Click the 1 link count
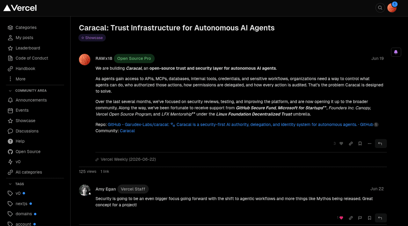Screen dimensions: 408x226 pos(105,172)
